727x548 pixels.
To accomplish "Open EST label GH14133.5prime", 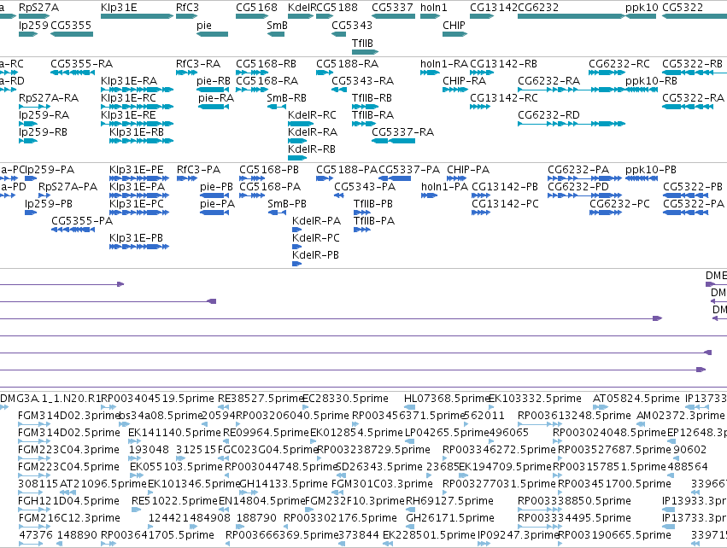I will click(x=284, y=484).
